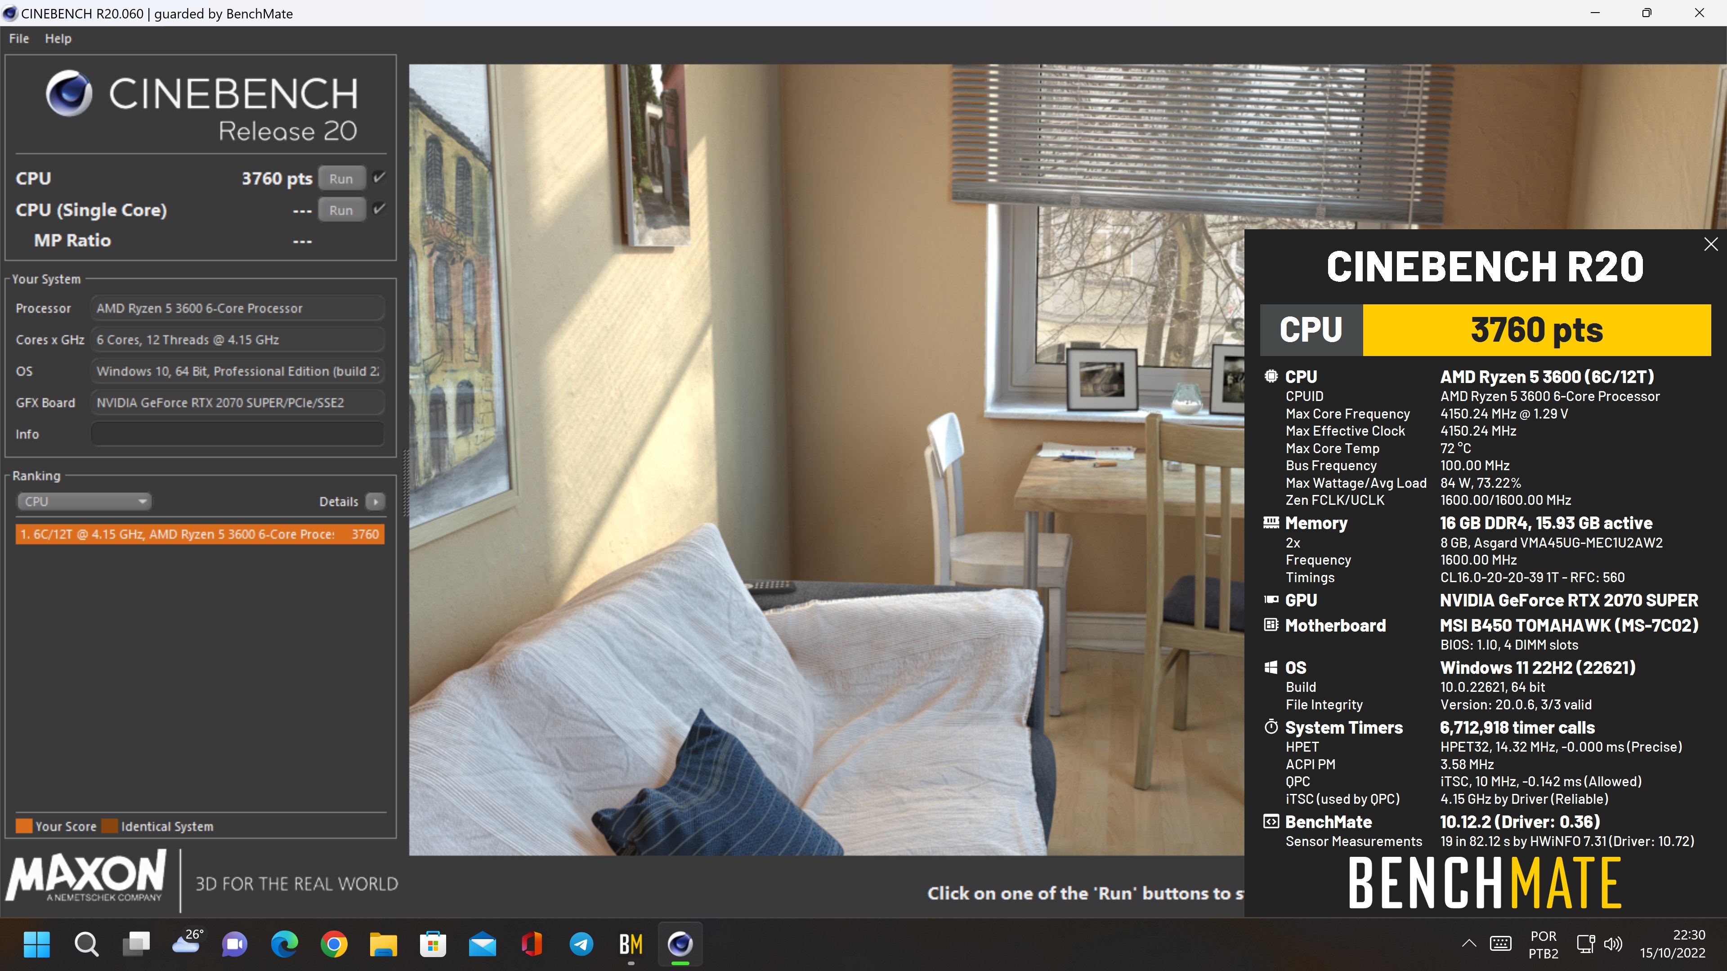The image size is (1727, 971).
Task: Open the Windows Start menu
Action: [x=36, y=944]
